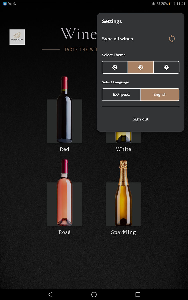Tap the Android home circle icon
188x300 pixels.
coord(94,294)
